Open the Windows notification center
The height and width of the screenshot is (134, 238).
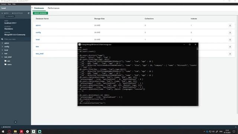pos(234,131)
